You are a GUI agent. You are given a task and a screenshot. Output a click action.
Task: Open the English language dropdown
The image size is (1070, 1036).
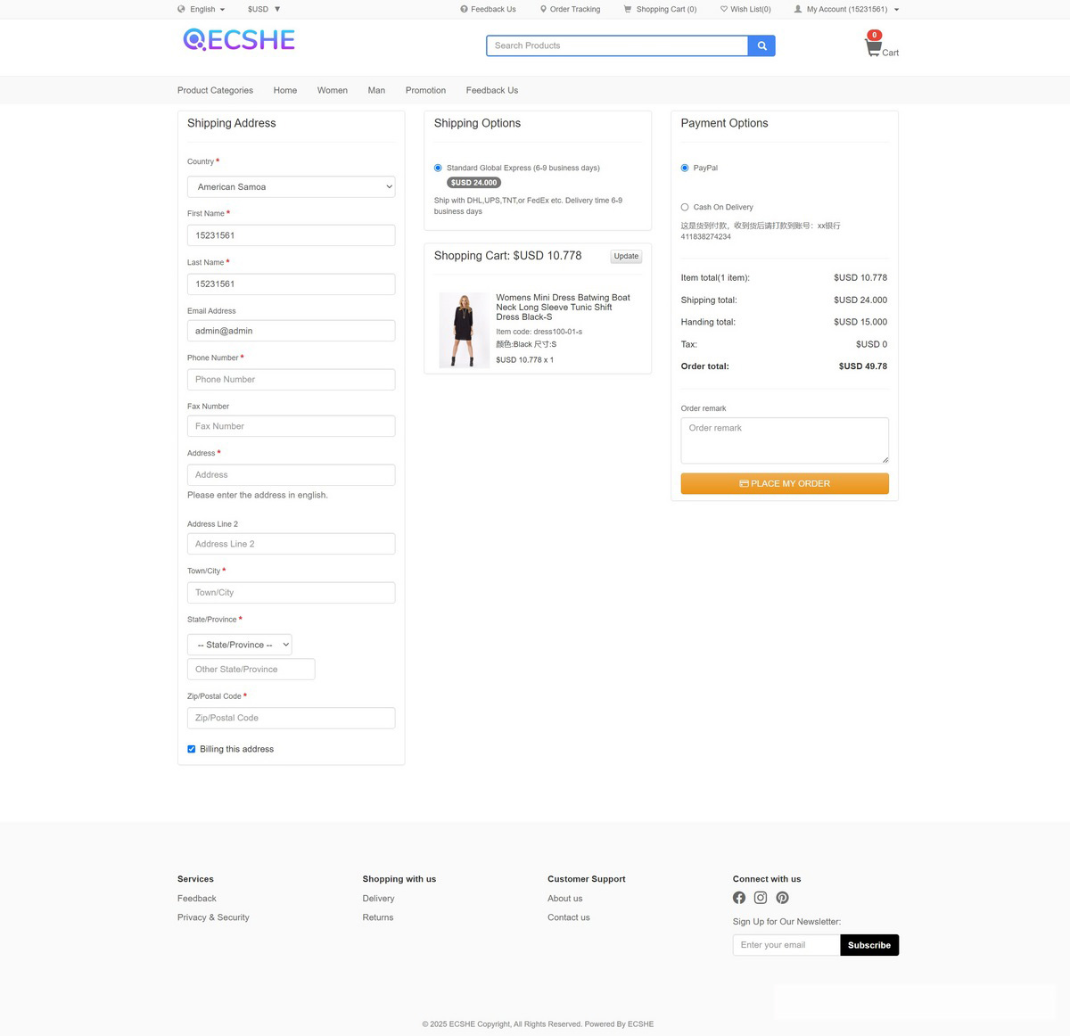pos(202,9)
